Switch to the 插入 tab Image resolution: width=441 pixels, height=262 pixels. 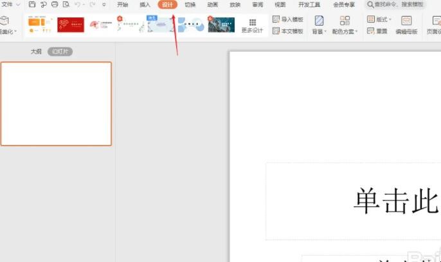coord(145,4)
